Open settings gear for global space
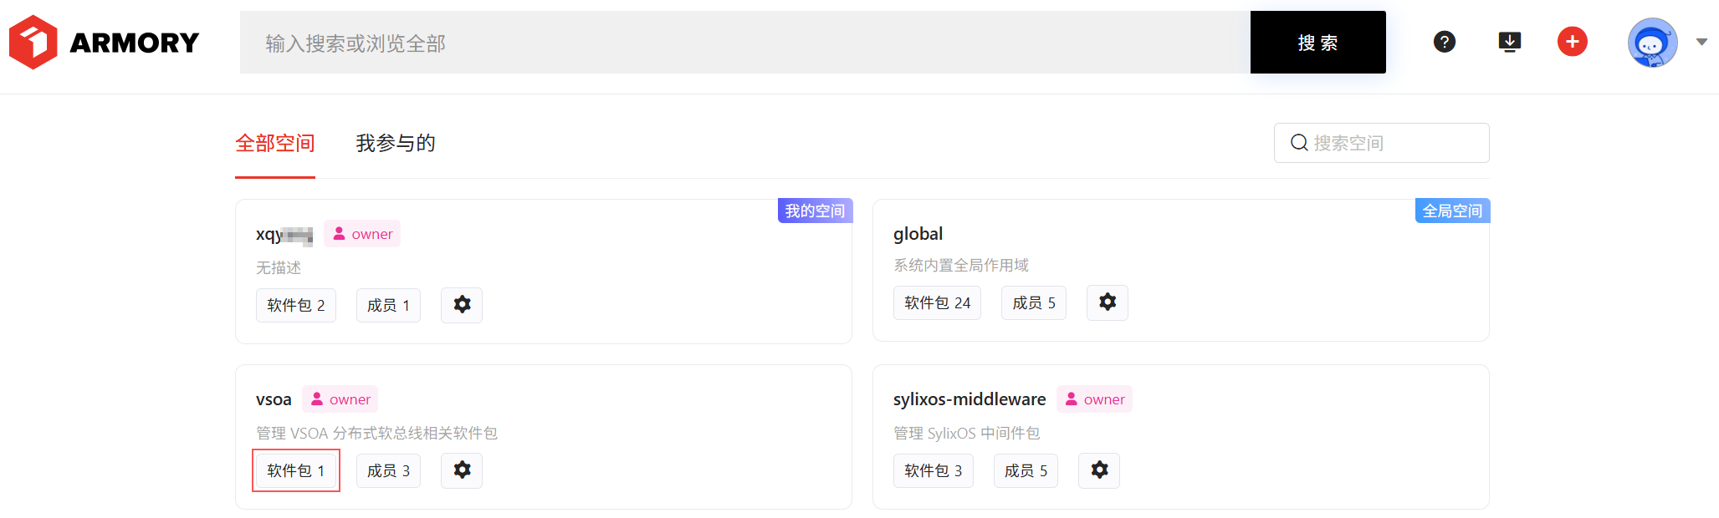Screen dimensions: 1719x518 (1107, 302)
